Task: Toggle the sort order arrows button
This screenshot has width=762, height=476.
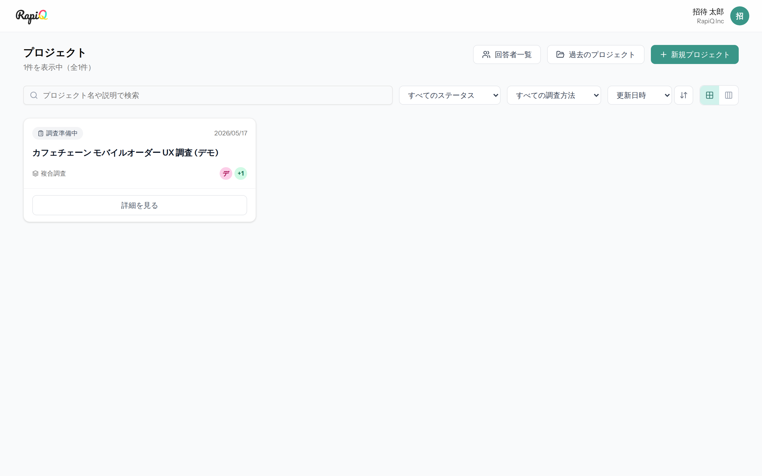Action: 684,95
